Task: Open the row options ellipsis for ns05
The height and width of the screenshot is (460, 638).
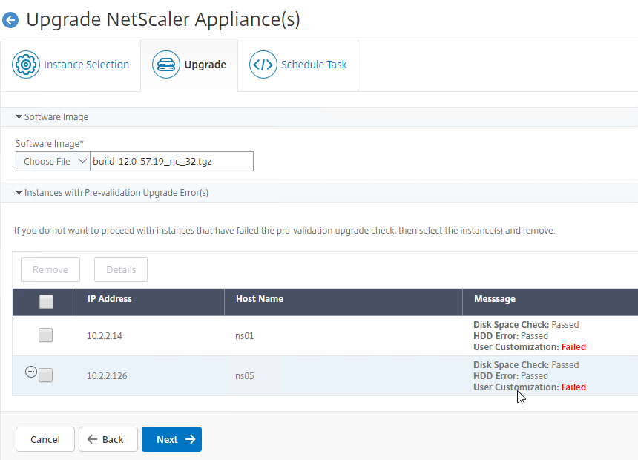Action: (x=31, y=372)
